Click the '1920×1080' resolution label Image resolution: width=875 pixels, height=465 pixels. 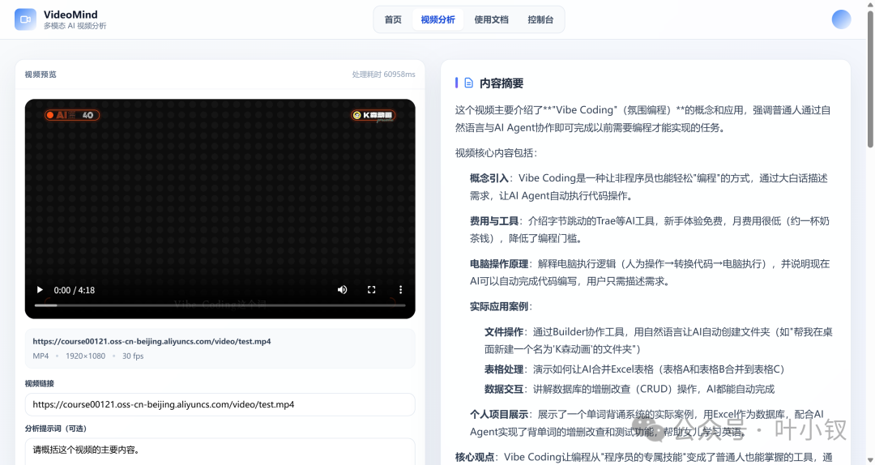pos(85,356)
